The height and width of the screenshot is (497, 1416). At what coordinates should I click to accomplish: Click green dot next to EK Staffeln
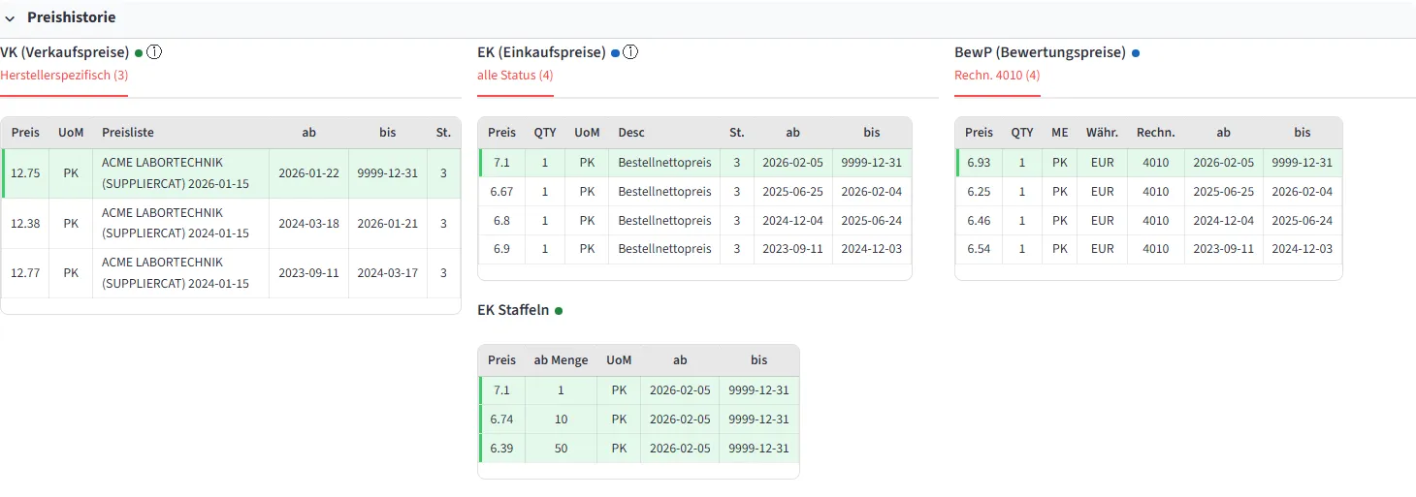pos(559,311)
